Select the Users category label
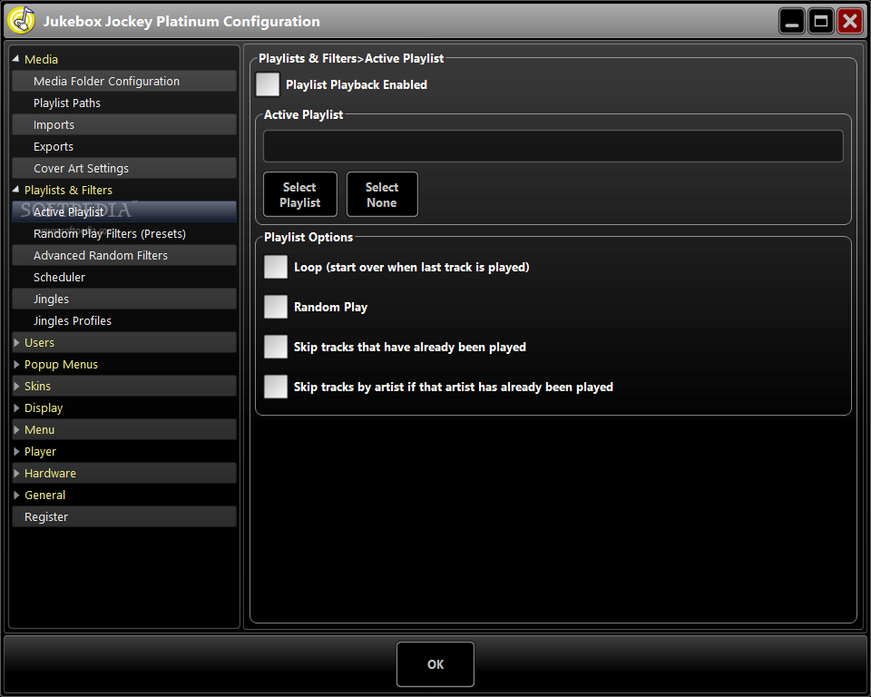The width and height of the screenshot is (871, 697). click(x=39, y=342)
